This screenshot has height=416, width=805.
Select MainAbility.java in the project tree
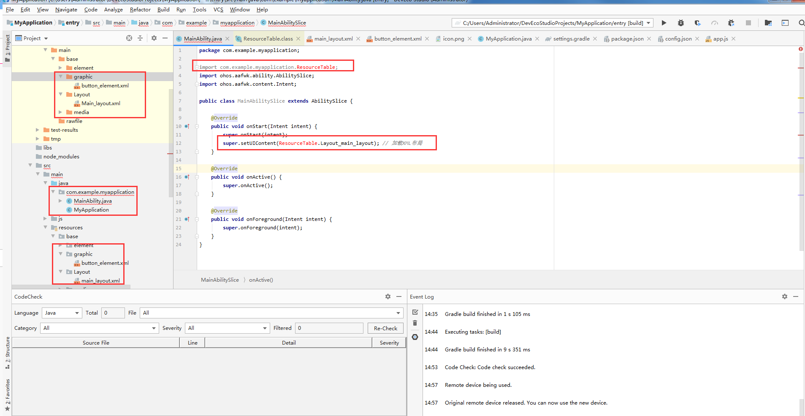click(x=93, y=201)
